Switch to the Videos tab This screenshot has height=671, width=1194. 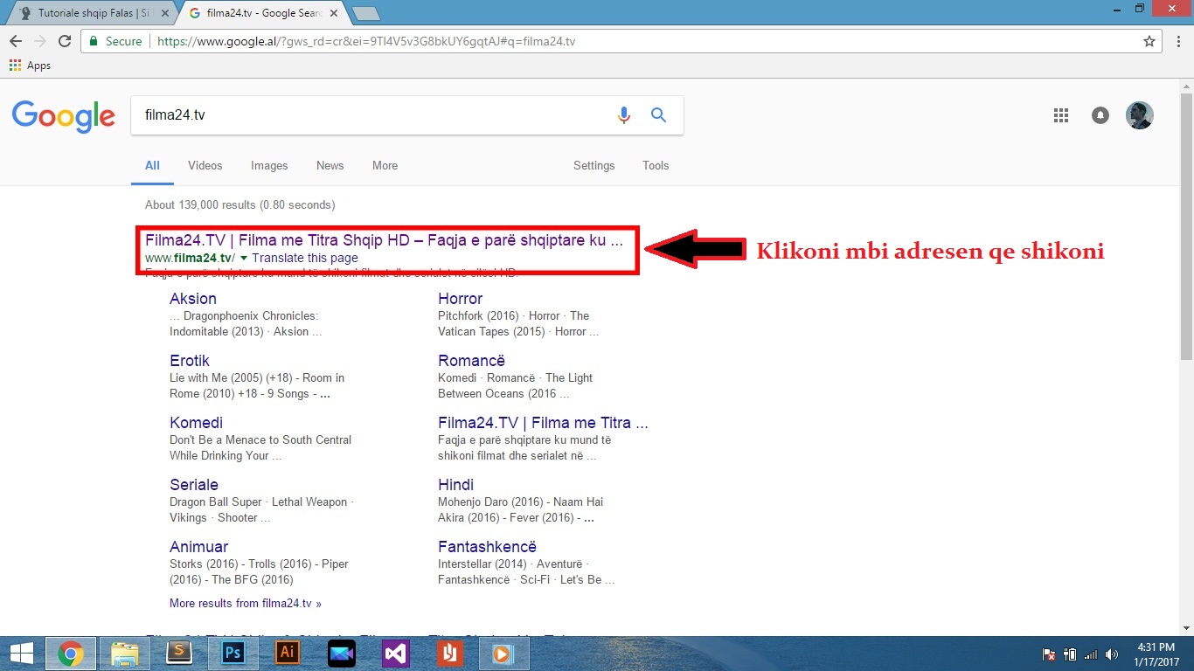coord(205,165)
